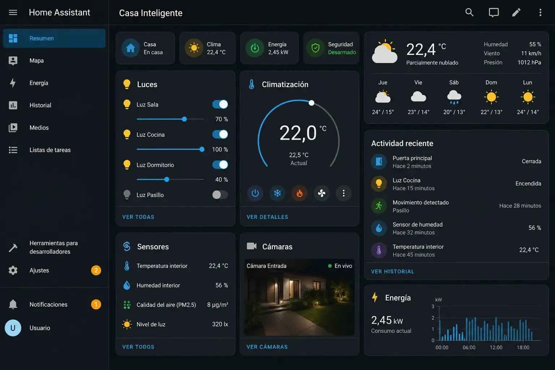The image size is (555, 370).
Task: Select the flame heating mode
Action: coord(300,193)
